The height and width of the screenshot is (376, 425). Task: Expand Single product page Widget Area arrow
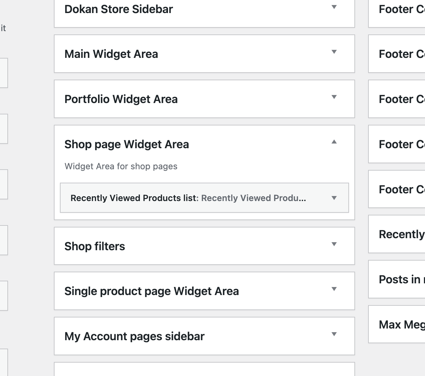click(334, 289)
